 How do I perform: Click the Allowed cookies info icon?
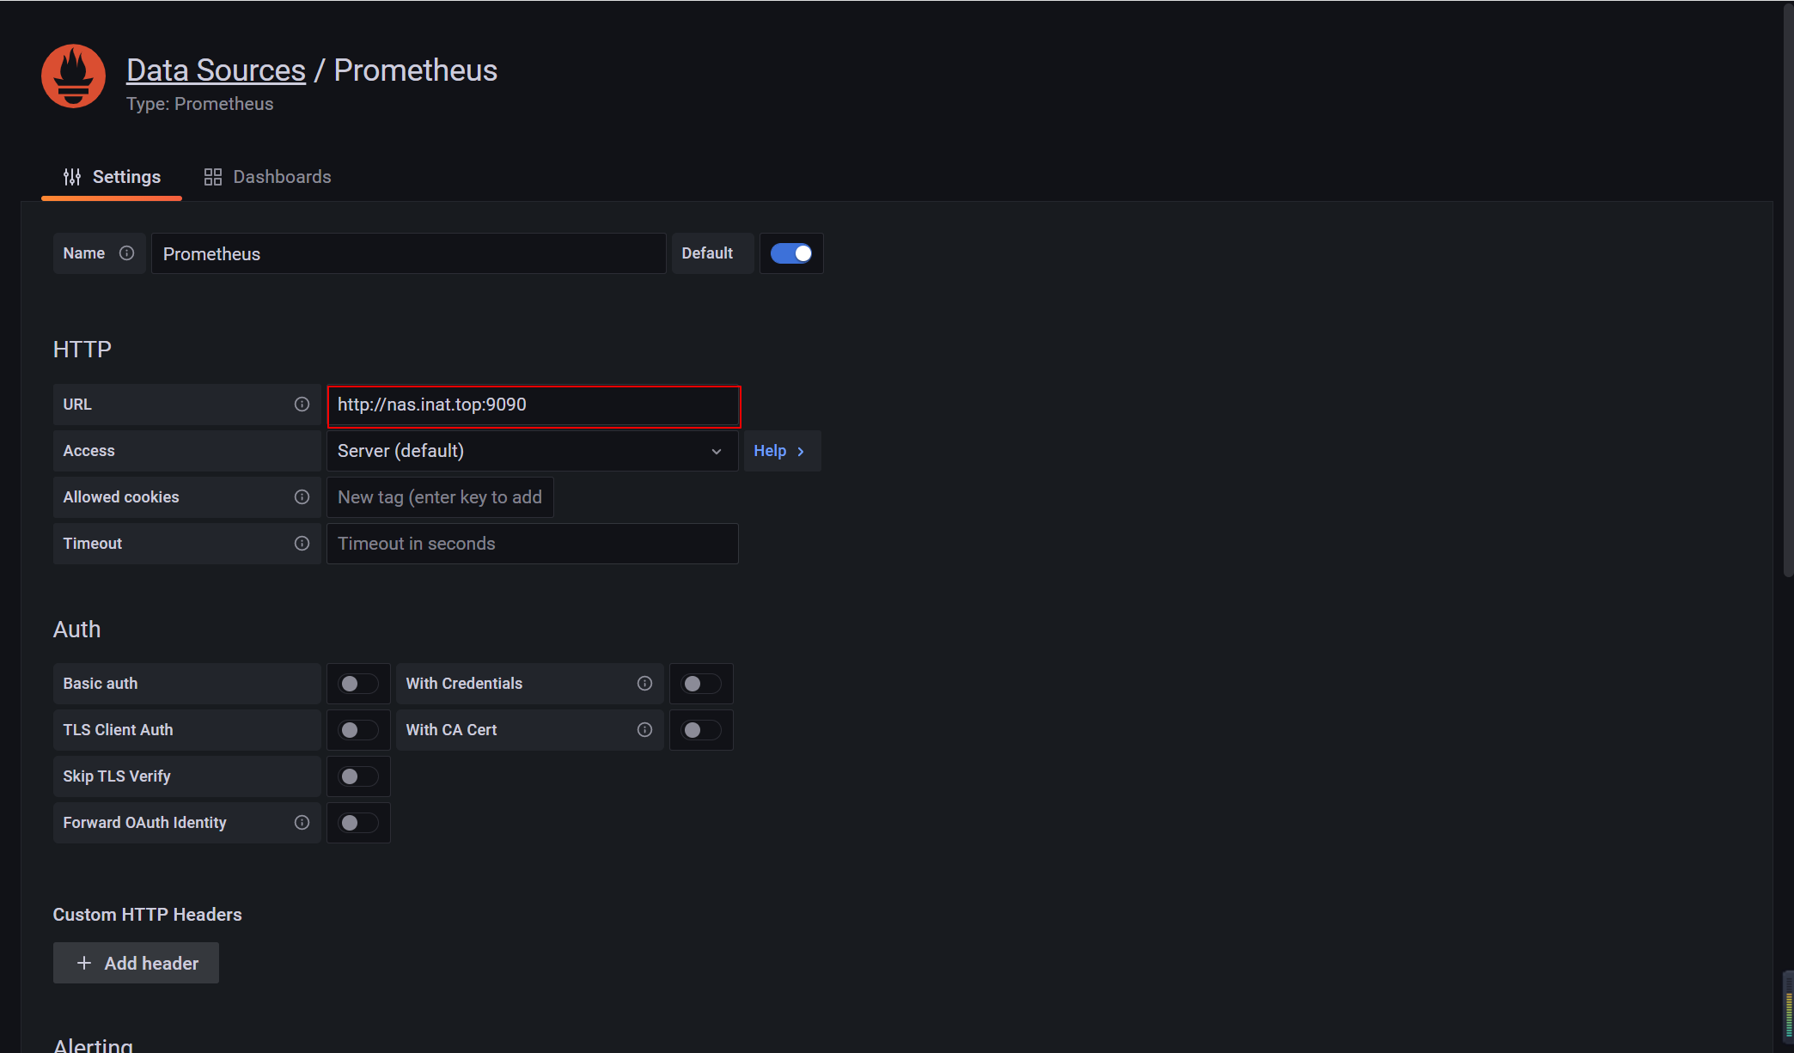pos(302,497)
